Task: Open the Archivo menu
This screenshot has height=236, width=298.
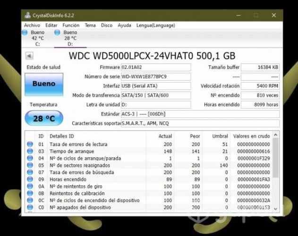Action: [x=32, y=25]
